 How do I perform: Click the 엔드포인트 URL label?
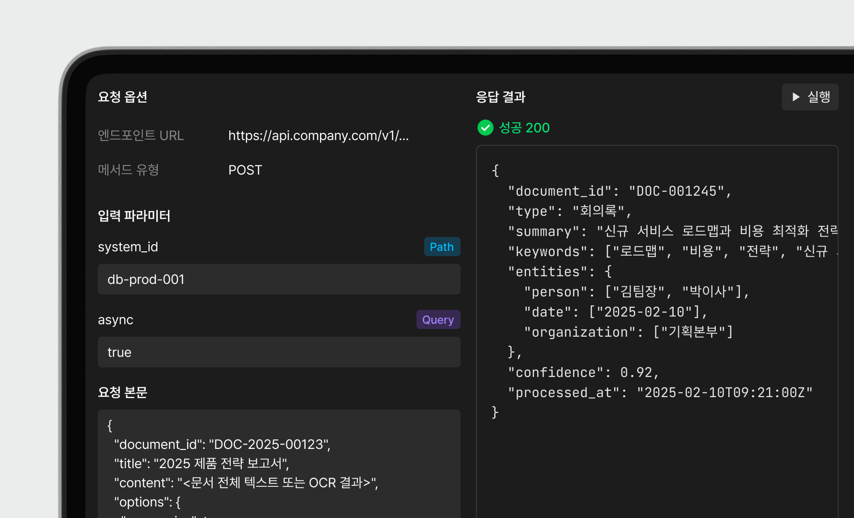click(141, 136)
